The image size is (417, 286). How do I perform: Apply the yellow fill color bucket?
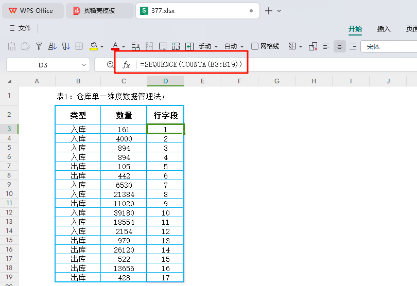pos(94,46)
